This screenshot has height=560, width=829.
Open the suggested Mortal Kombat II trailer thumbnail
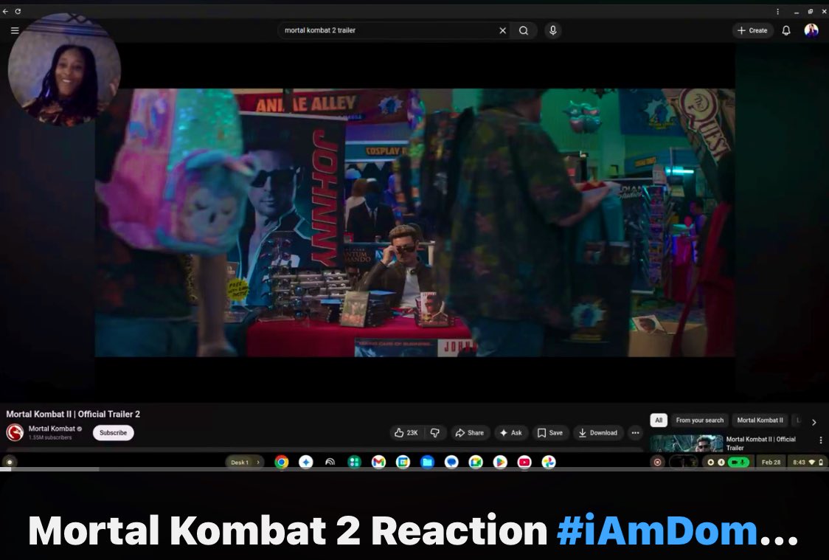(x=686, y=443)
